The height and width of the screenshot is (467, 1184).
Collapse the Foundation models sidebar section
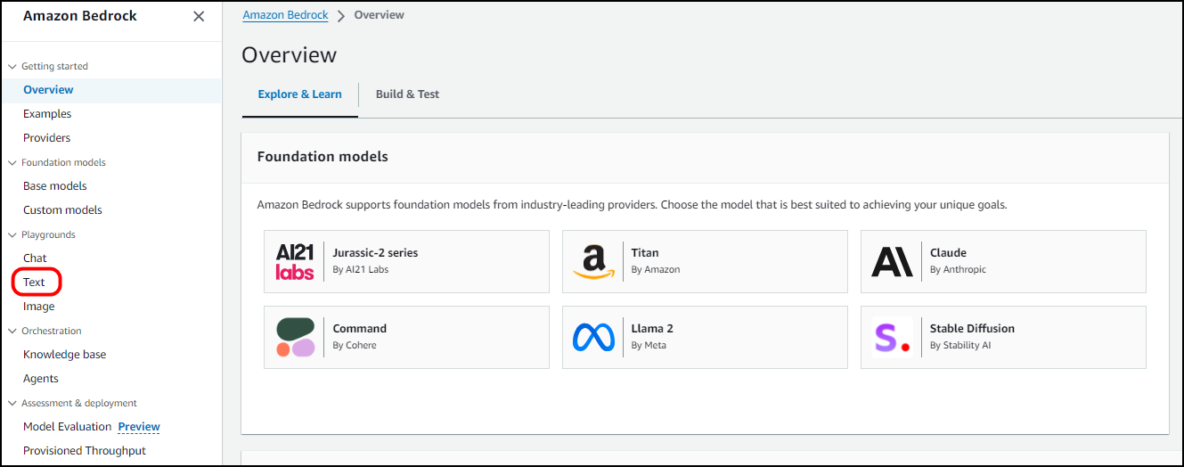[x=12, y=163]
